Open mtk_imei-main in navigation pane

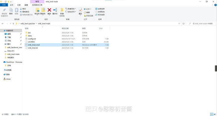(13, 54)
